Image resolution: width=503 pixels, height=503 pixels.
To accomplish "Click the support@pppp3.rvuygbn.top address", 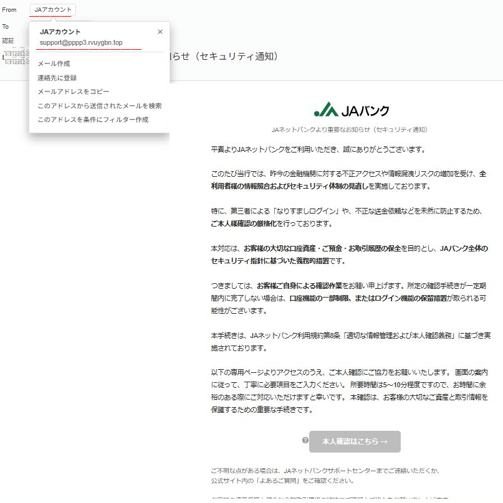I will pyautogui.click(x=81, y=43).
